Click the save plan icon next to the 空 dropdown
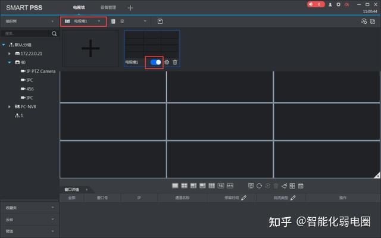The image size is (381, 238). [x=160, y=21]
